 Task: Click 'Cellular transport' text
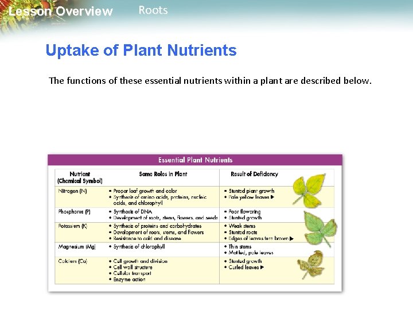pos(133,273)
